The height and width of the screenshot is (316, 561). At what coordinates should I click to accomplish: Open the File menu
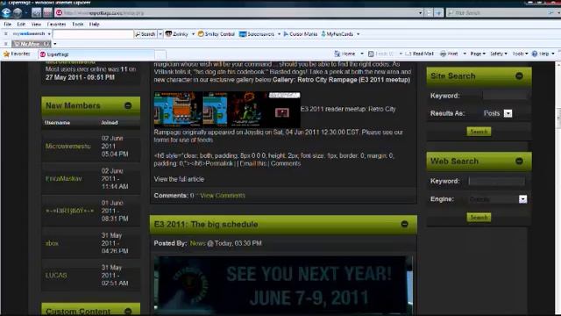point(8,25)
